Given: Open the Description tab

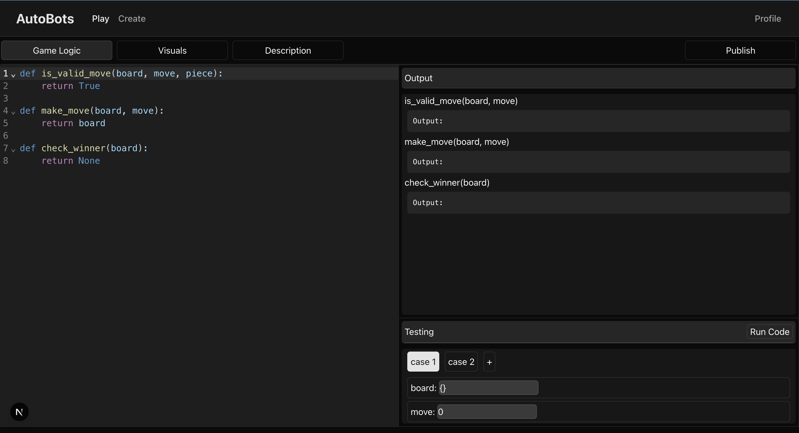Looking at the screenshot, I should pyautogui.click(x=287, y=51).
